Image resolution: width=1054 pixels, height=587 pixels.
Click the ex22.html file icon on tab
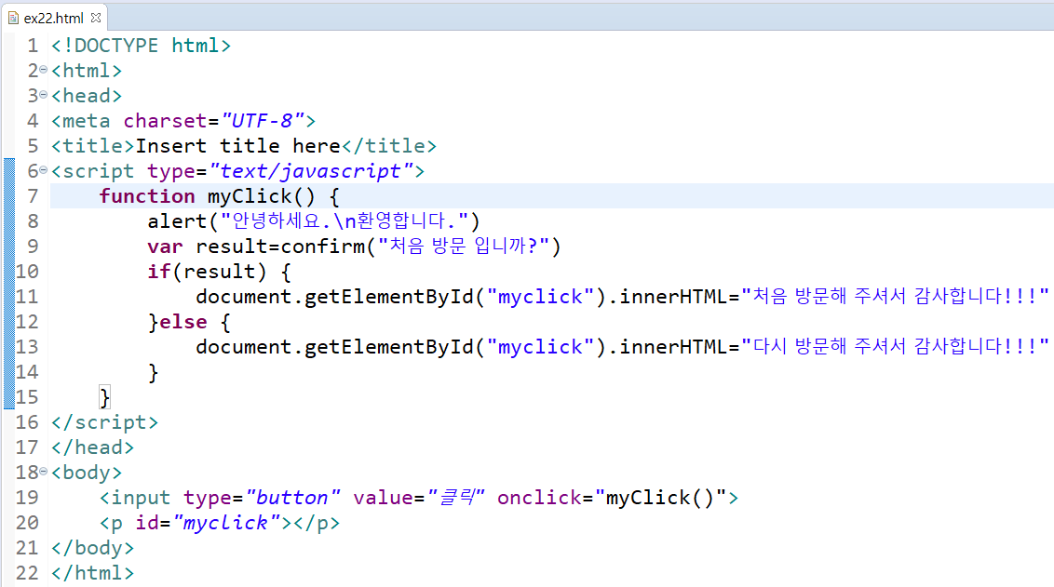(13, 18)
